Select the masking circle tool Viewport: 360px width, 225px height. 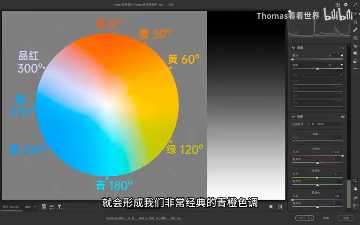tap(355, 38)
